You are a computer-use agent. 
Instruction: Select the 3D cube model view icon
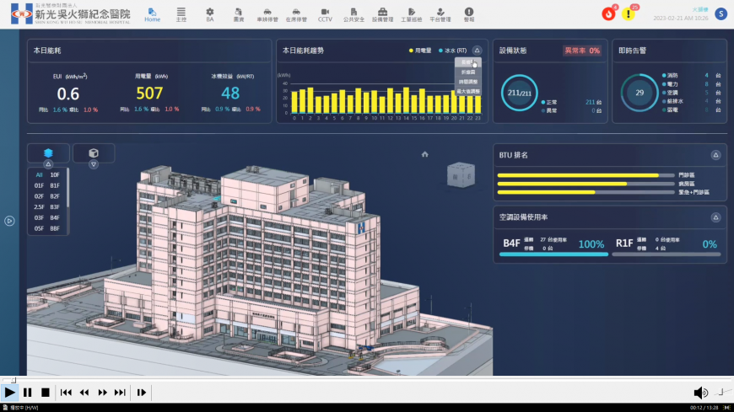(x=94, y=153)
